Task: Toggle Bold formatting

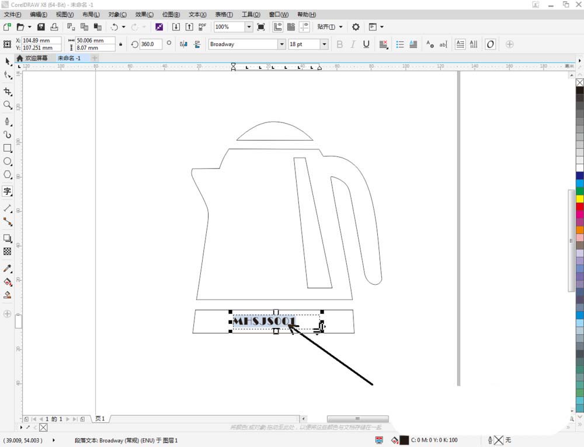Action: tap(339, 44)
